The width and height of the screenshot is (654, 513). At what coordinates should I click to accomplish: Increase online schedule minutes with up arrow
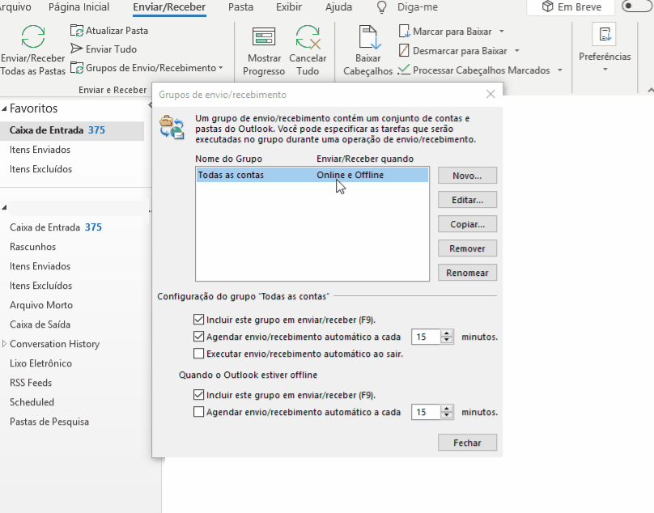click(x=447, y=333)
